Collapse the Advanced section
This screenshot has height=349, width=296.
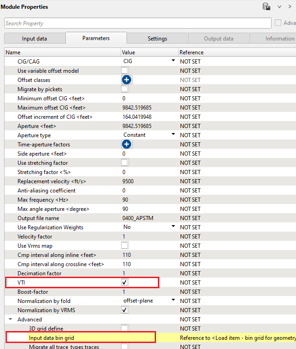click(10, 319)
